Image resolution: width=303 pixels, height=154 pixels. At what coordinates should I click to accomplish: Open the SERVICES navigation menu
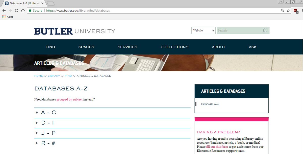pyautogui.click(x=127, y=47)
